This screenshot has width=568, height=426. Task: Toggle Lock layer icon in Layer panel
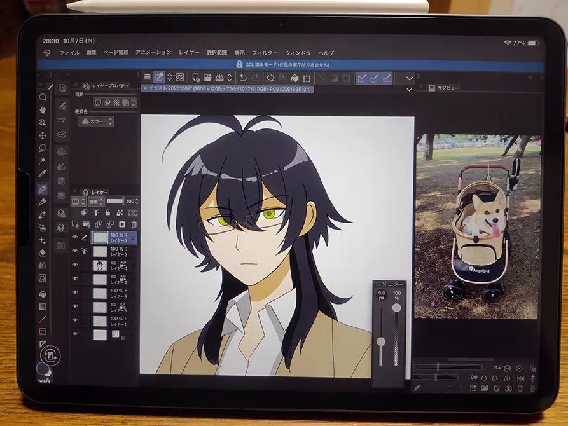[x=107, y=212]
